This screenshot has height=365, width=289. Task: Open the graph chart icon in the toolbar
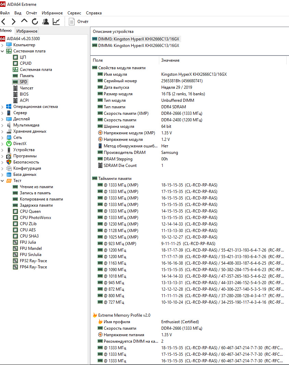click(56, 22)
